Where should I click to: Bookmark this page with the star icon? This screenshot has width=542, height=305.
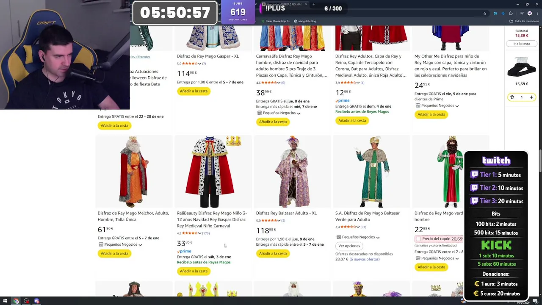[x=485, y=13]
